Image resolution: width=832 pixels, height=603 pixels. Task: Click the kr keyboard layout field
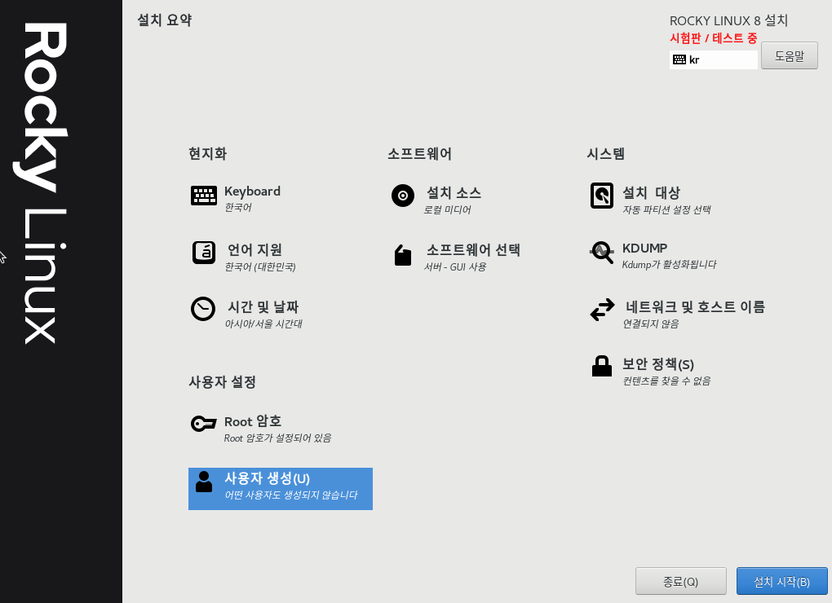pyautogui.click(x=714, y=59)
